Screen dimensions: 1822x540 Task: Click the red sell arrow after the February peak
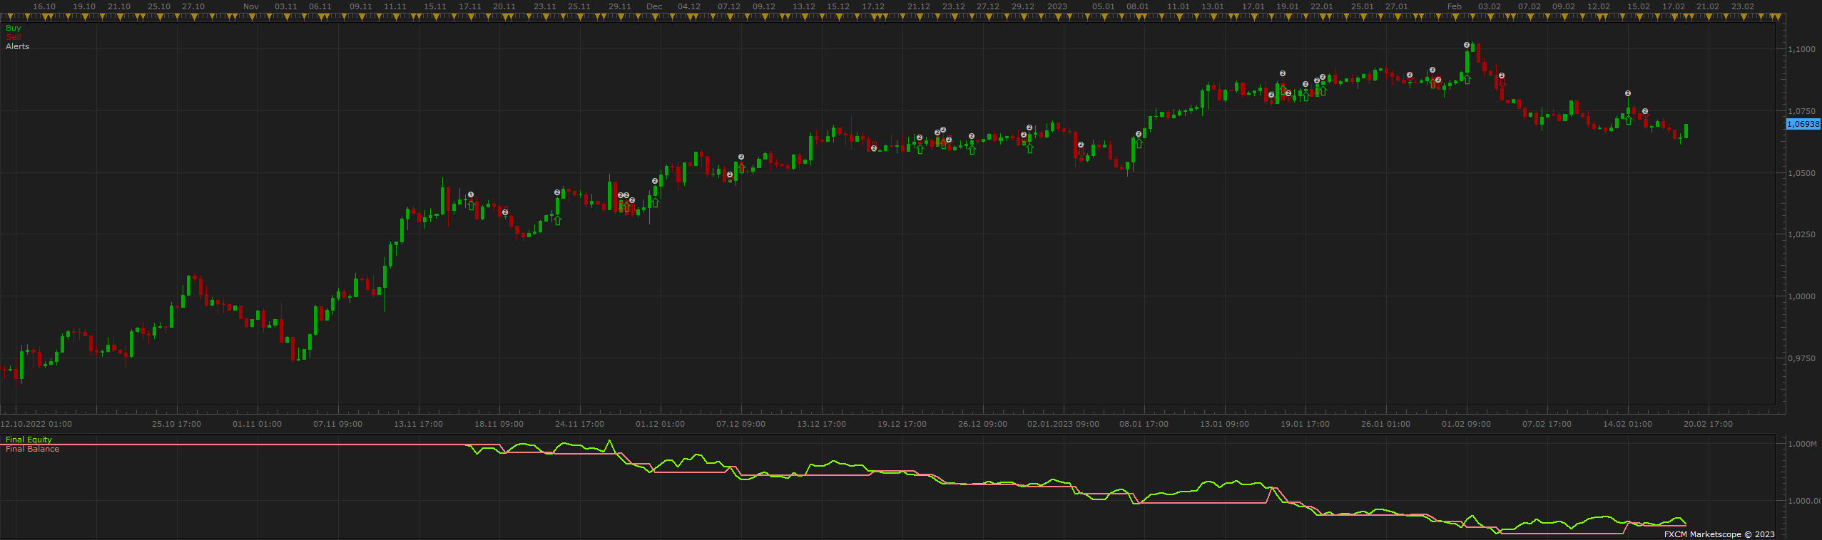pos(1502,84)
